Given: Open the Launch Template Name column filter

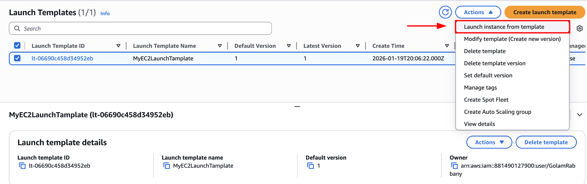Looking at the screenshot, I should [220, 45].
